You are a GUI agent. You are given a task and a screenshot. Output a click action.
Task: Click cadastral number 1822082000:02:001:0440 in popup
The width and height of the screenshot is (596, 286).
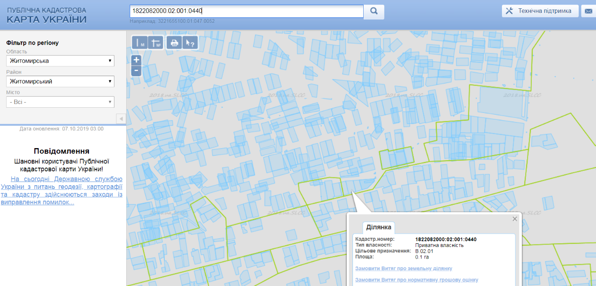click(446, 240)
